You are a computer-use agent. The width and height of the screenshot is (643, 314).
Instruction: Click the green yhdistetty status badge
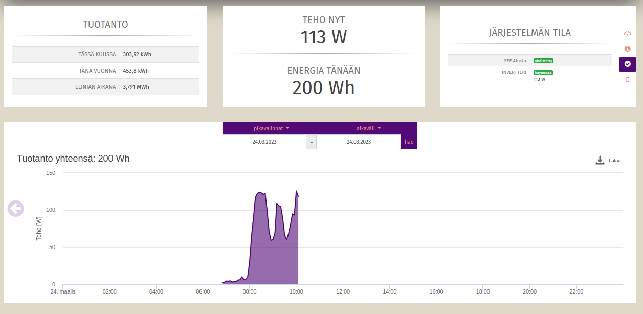pyautogui.click(x=543, y=61)
